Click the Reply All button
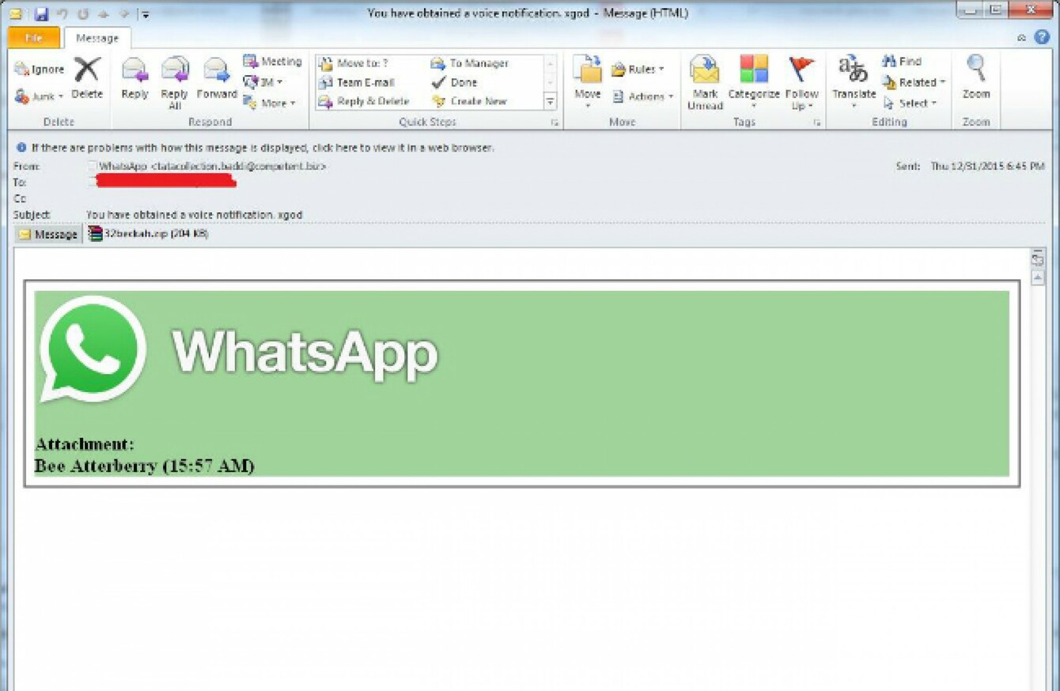 tap(175, 82)
